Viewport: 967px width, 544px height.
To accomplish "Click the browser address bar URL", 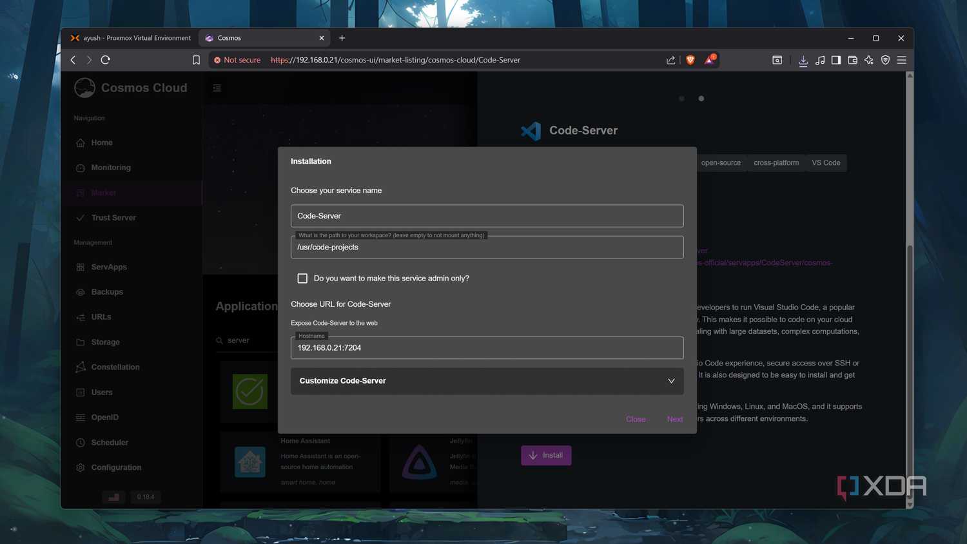I will 395,60.
